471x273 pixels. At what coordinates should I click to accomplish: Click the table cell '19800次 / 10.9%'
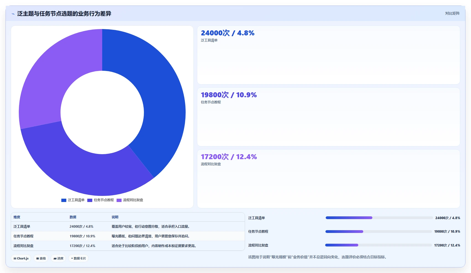(x=82, y=236)
